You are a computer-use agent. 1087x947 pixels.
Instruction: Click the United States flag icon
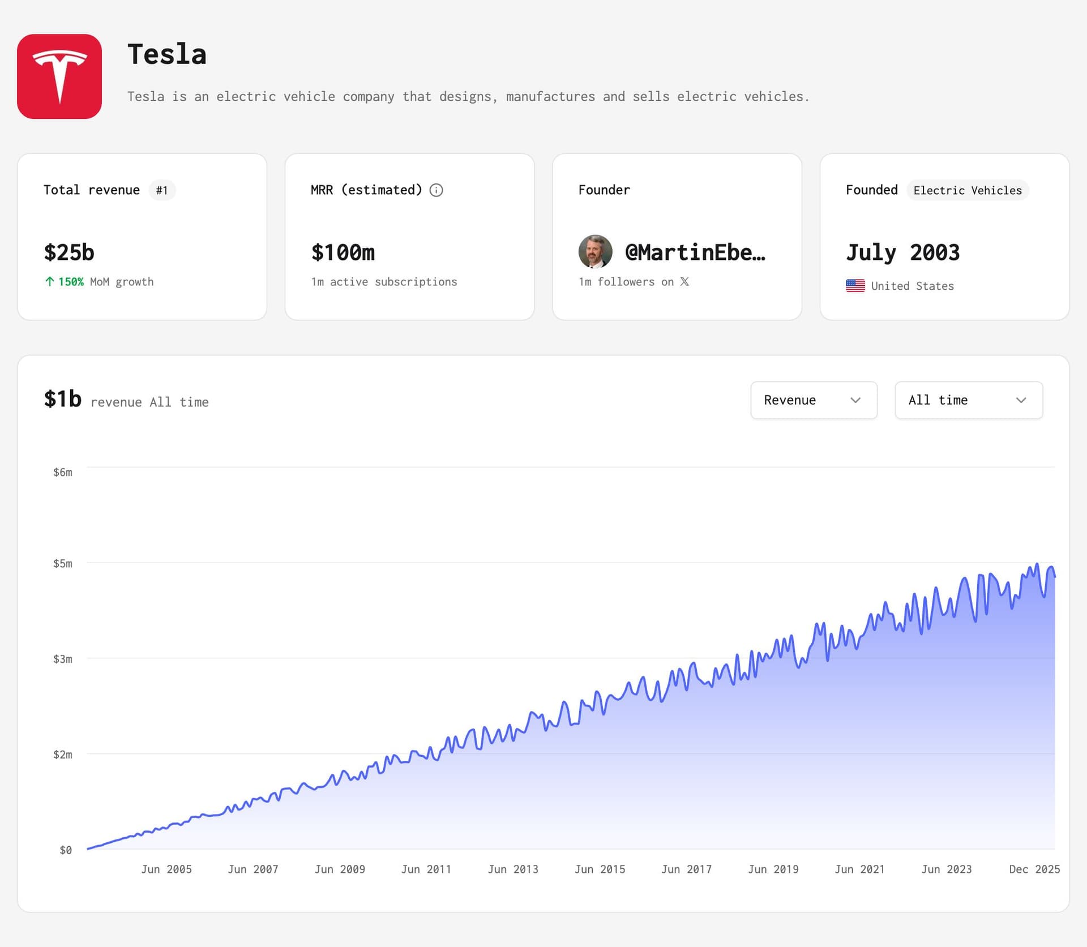click(x=855, y=286)
